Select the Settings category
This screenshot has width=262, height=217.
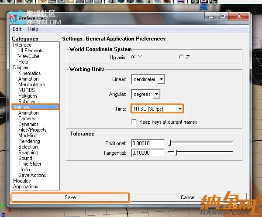tap(22, 107)
